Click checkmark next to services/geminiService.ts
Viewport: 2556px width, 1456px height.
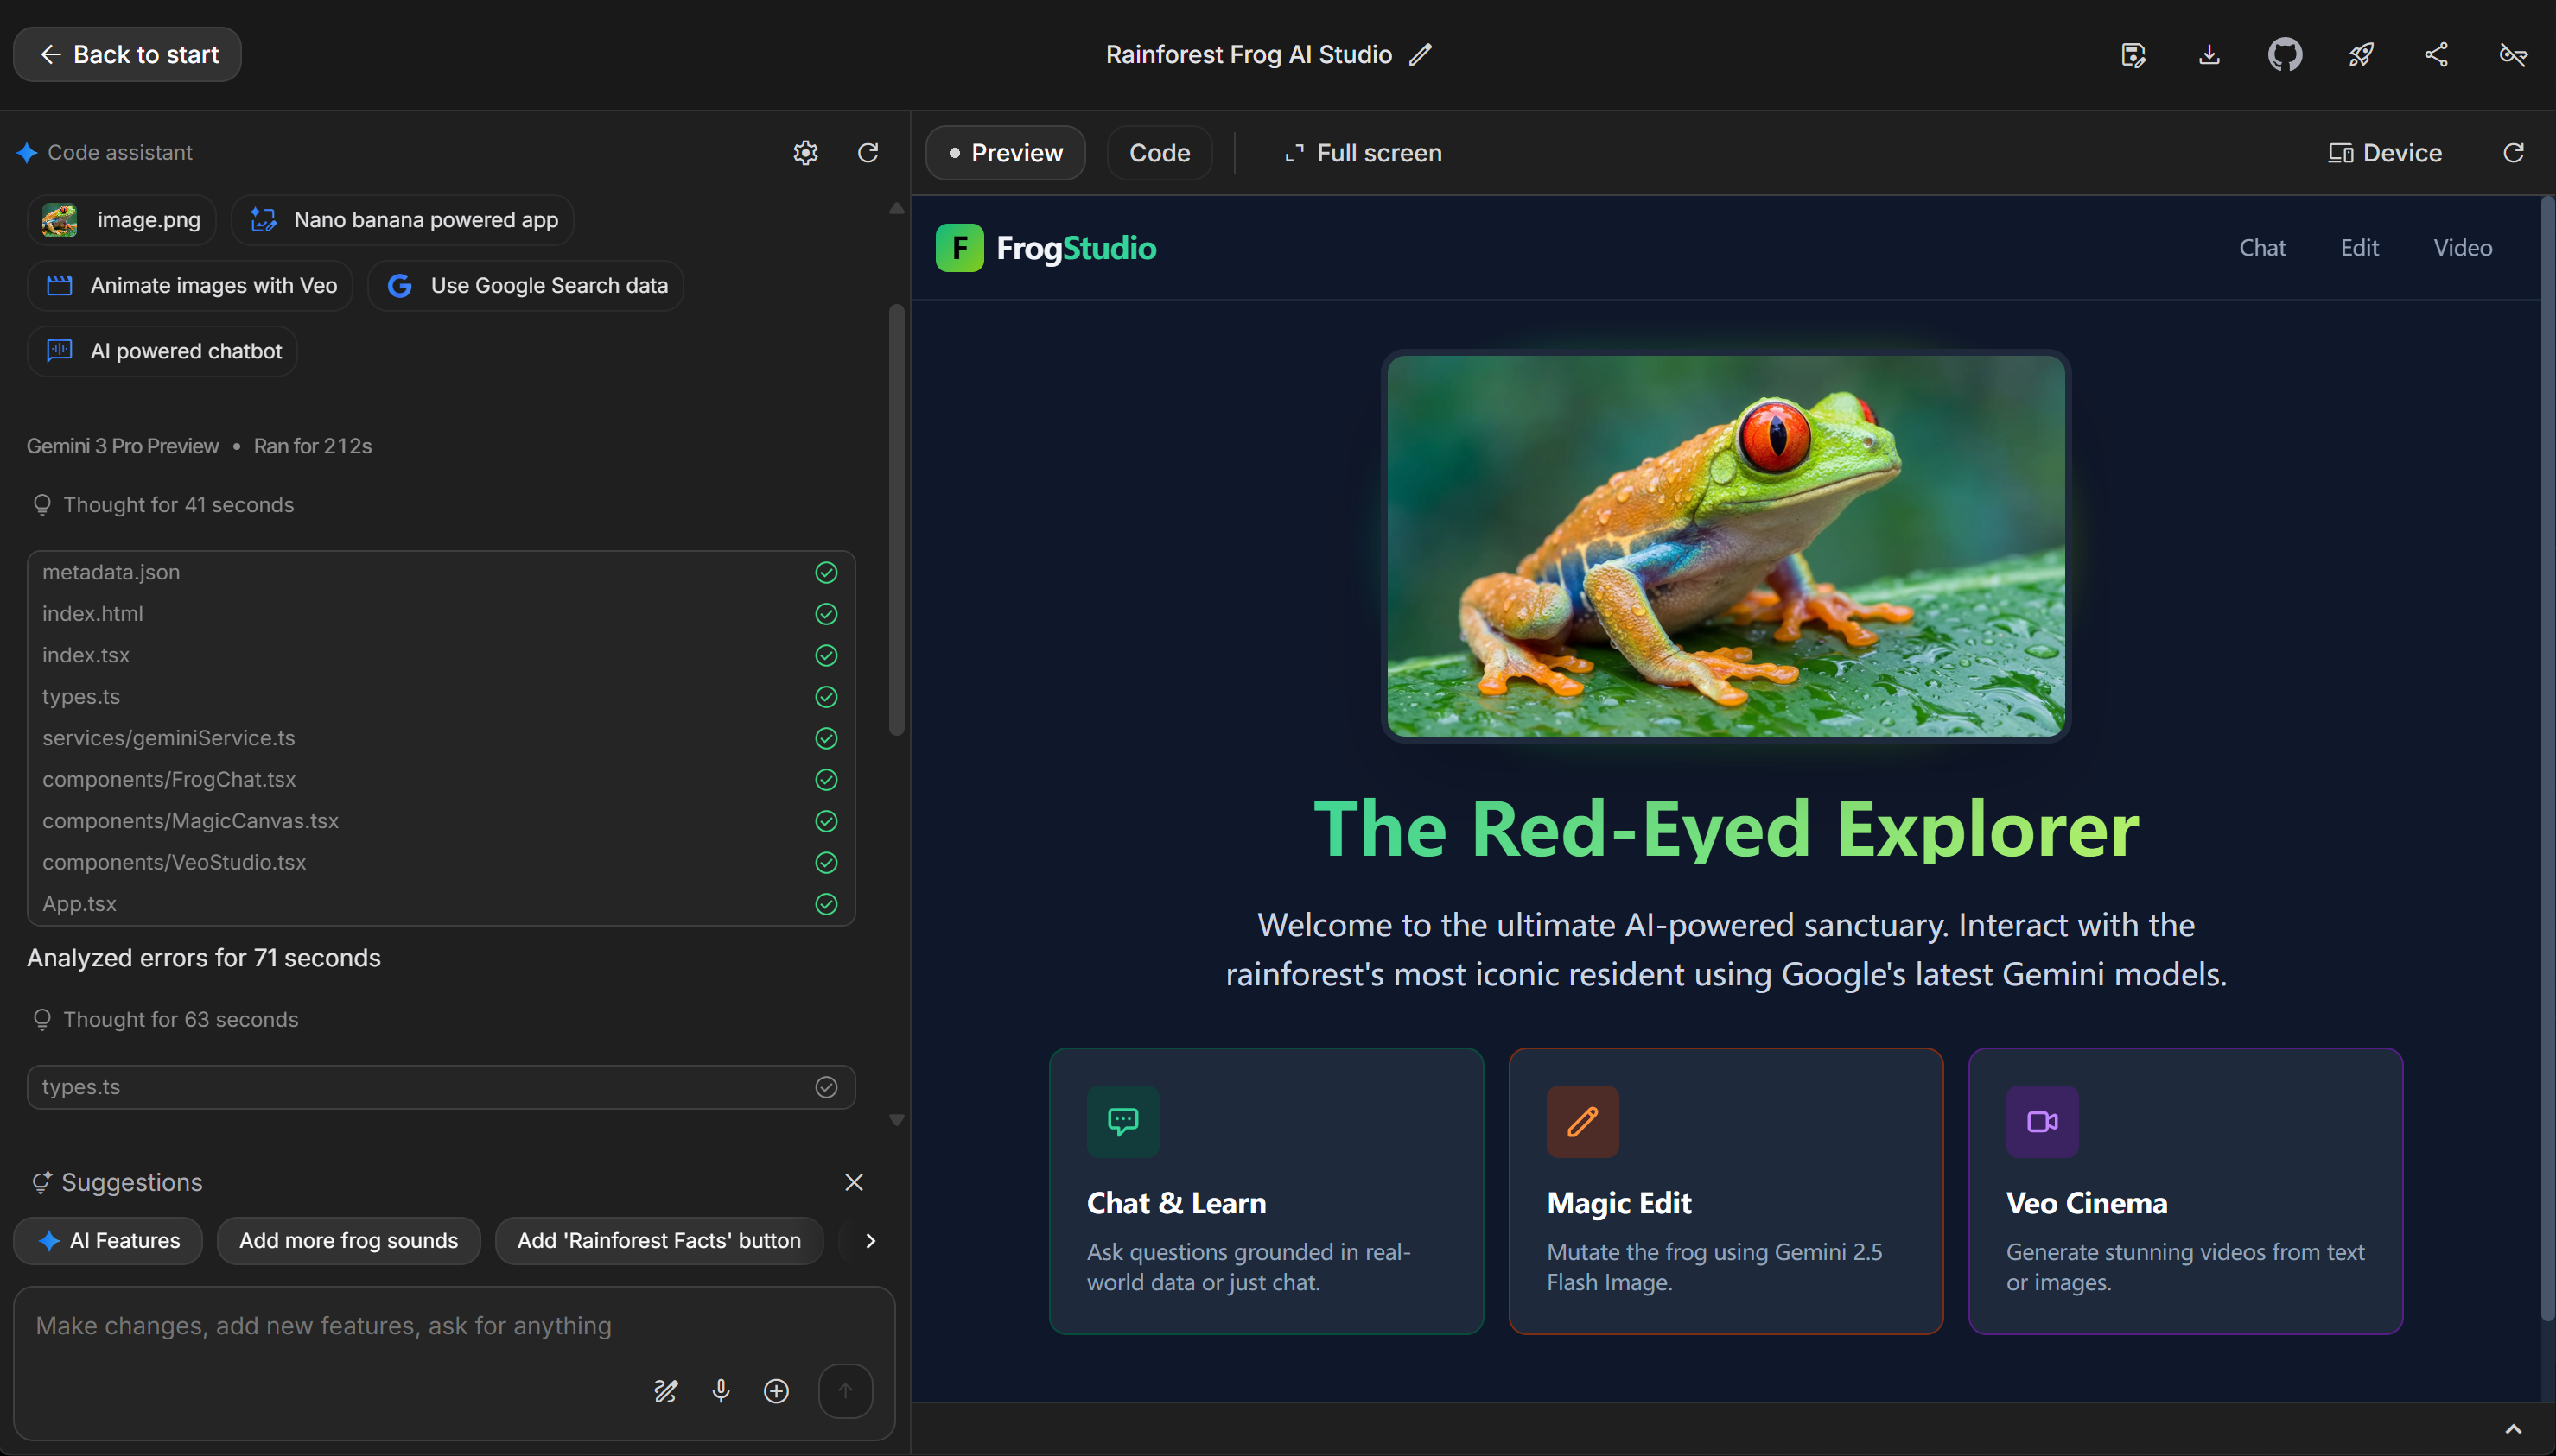[825, 738]
